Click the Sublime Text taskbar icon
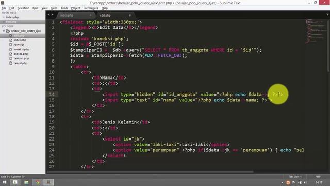 [48, 182]
